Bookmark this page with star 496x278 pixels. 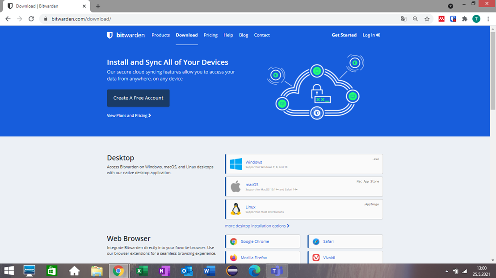(427, 19)
